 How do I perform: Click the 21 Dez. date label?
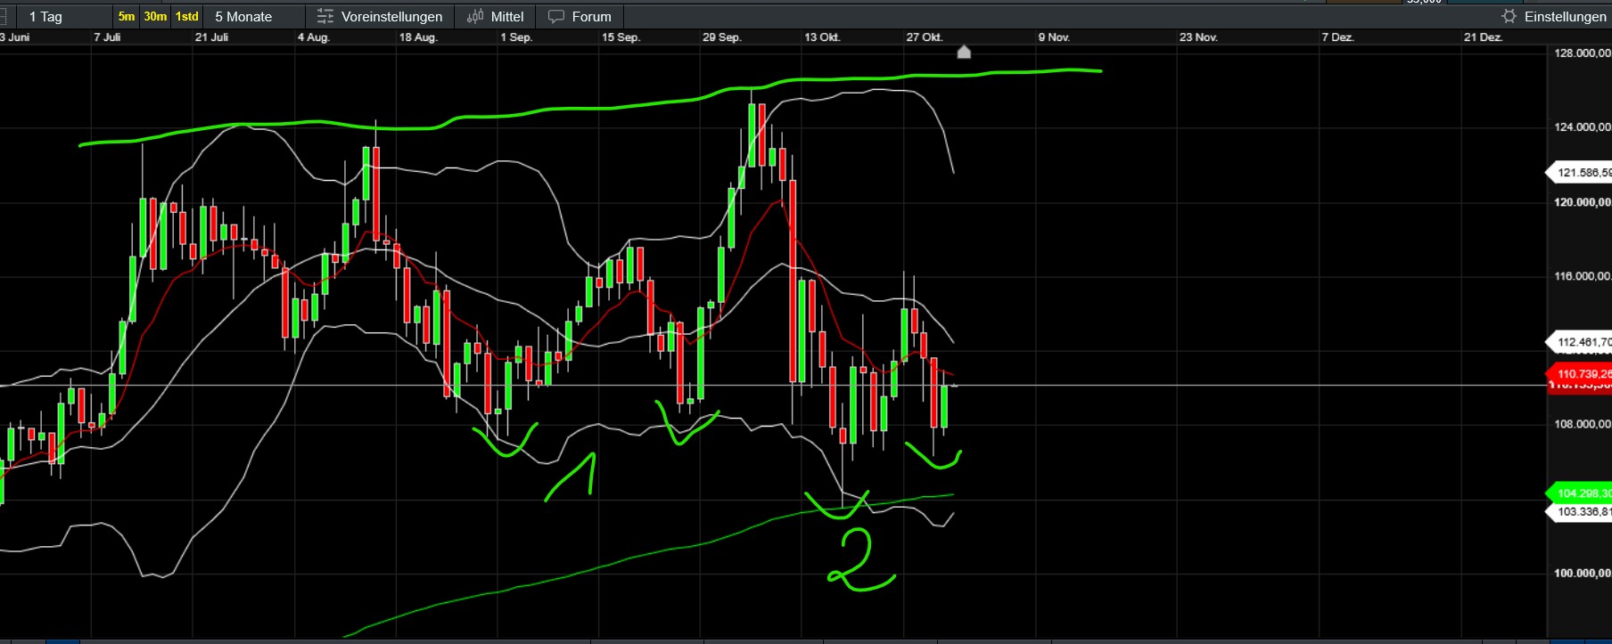pos(1484,37)
